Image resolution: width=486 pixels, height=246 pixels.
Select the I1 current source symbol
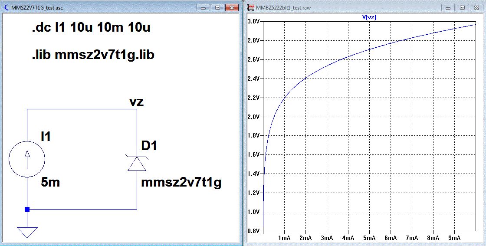[27, 159]
